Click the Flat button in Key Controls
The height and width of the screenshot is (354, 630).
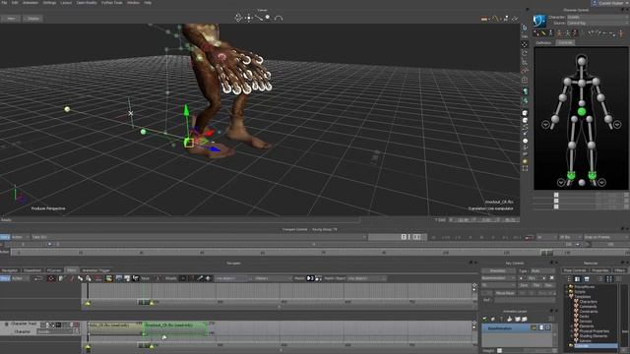535,285
